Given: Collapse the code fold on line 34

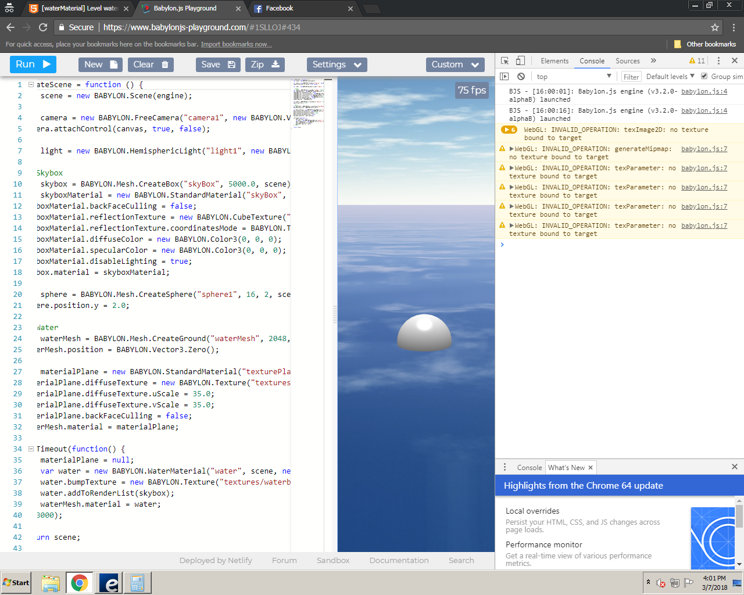Looking at the screenshot, I should [31, 449].
